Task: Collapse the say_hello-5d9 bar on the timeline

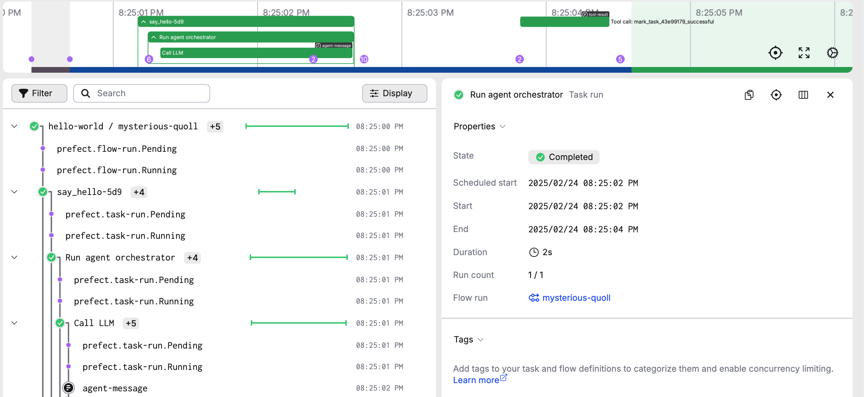Action: (143, 21)
